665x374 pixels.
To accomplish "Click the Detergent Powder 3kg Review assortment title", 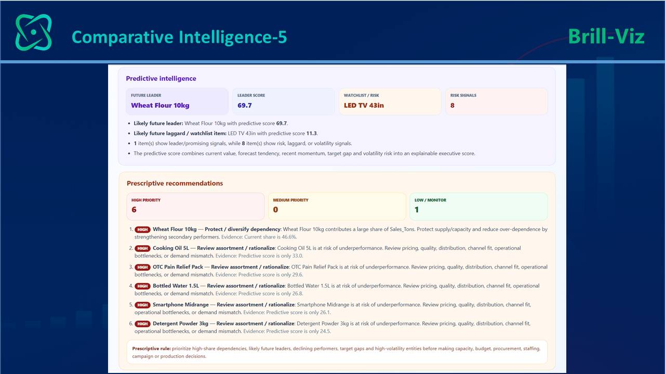I will (223, 324).
